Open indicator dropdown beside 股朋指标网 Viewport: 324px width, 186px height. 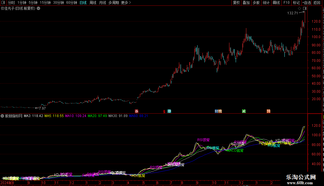click(x=2, y=116)
